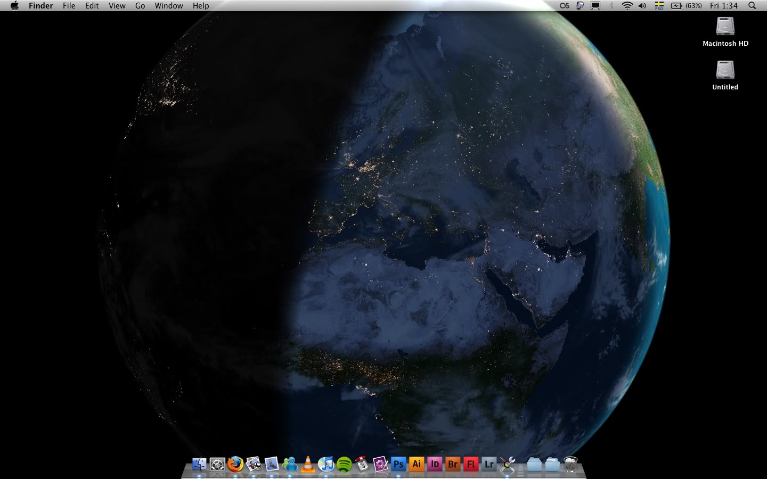The width and height of the screenshot is (767, 479).
Task: Open the View menu
Action: [x=117, y=6]
